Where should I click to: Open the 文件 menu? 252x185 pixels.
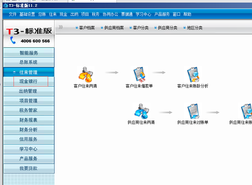click(13, 14)
